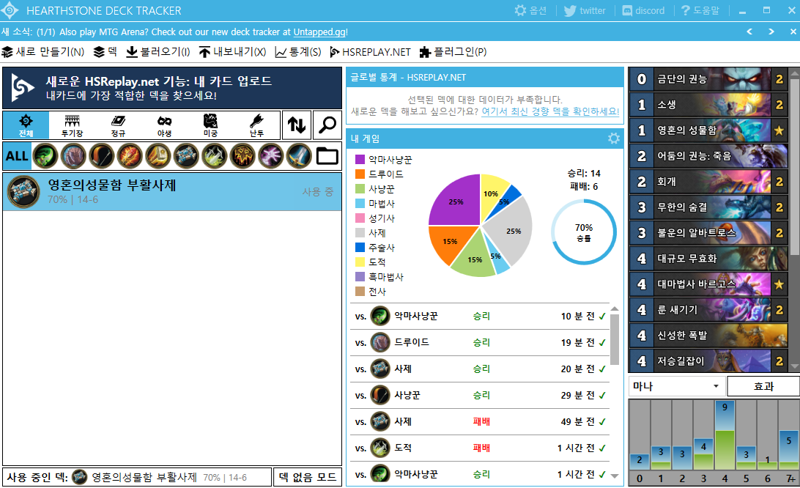Filter decks by Hunter class icon
The height and width of the screenshot is (488, 800).
click(x=102, y=155)
